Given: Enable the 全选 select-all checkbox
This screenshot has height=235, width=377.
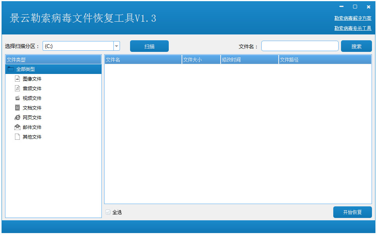Looking at the screenshot, I should click(108, 211).
